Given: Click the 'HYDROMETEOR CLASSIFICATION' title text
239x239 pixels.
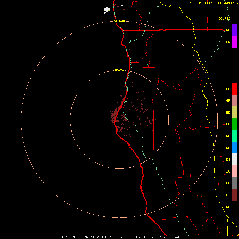Looking at the screenshot, I should 93,237.
